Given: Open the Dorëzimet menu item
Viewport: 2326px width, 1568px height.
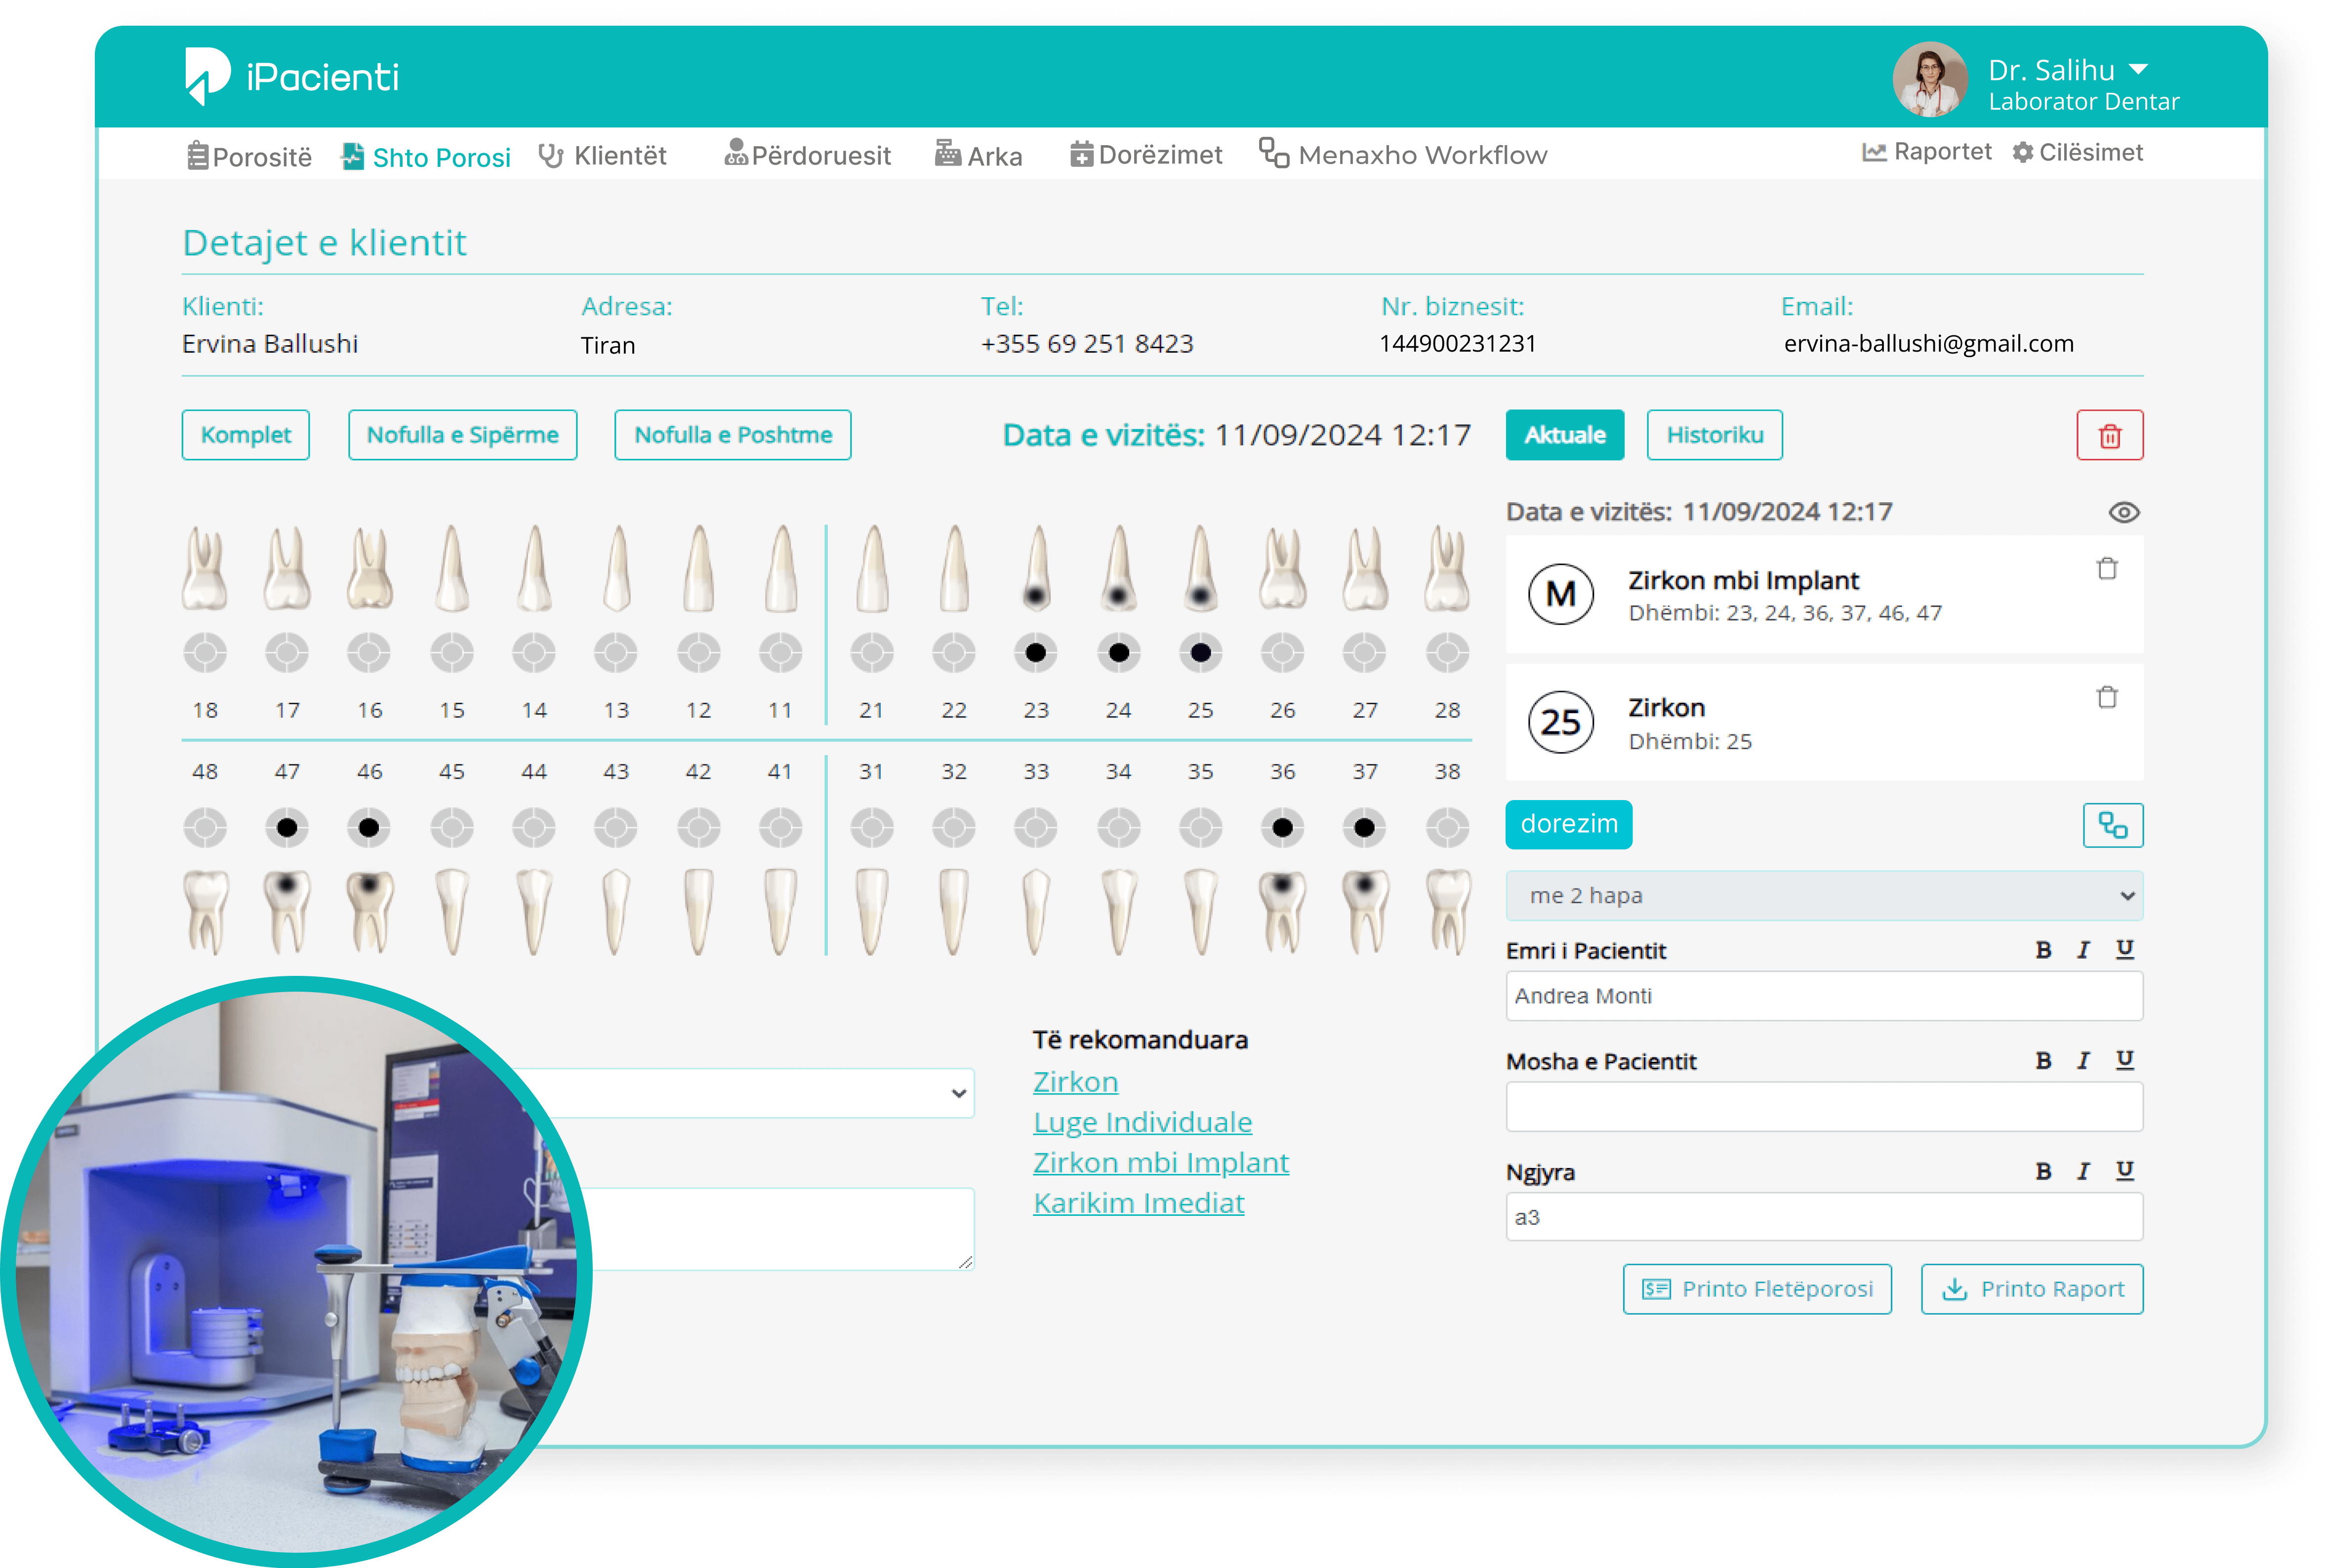Looking at the screenshot, I should coord(1146,155).
